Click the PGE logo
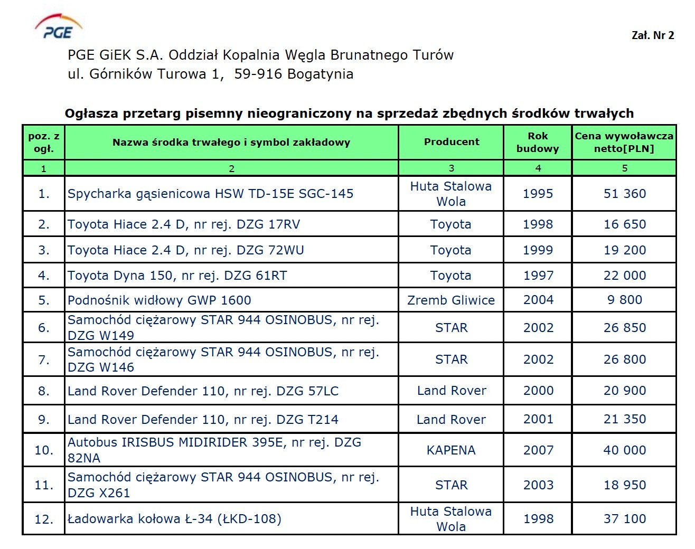Viewport: 695px width, 549px height. click(59, 28)
